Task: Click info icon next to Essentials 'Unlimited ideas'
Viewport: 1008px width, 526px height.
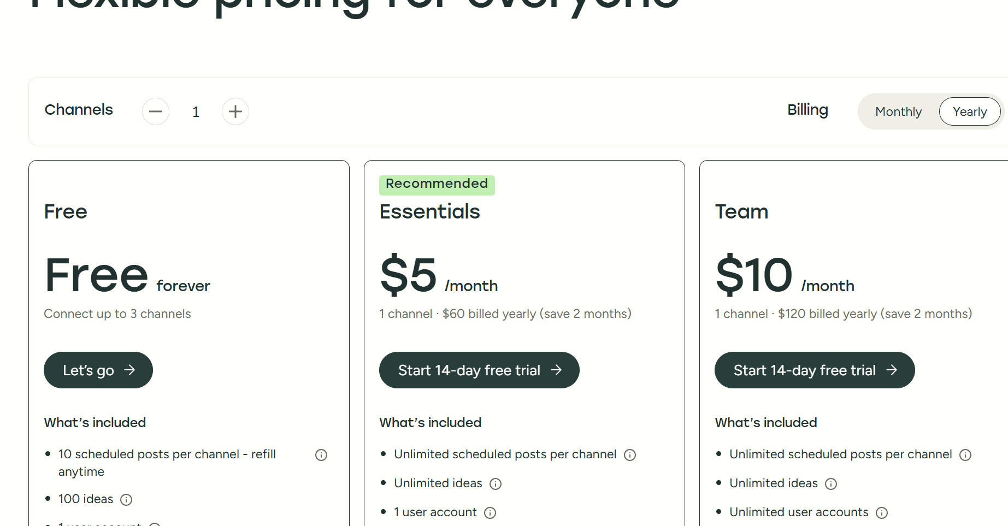Action: coord(496,484)
